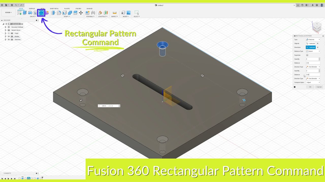Image resolution: width=325 pixels, height=182 pixels.
Task: Select the Offset Face tool
Action: [x=75, y=13]
